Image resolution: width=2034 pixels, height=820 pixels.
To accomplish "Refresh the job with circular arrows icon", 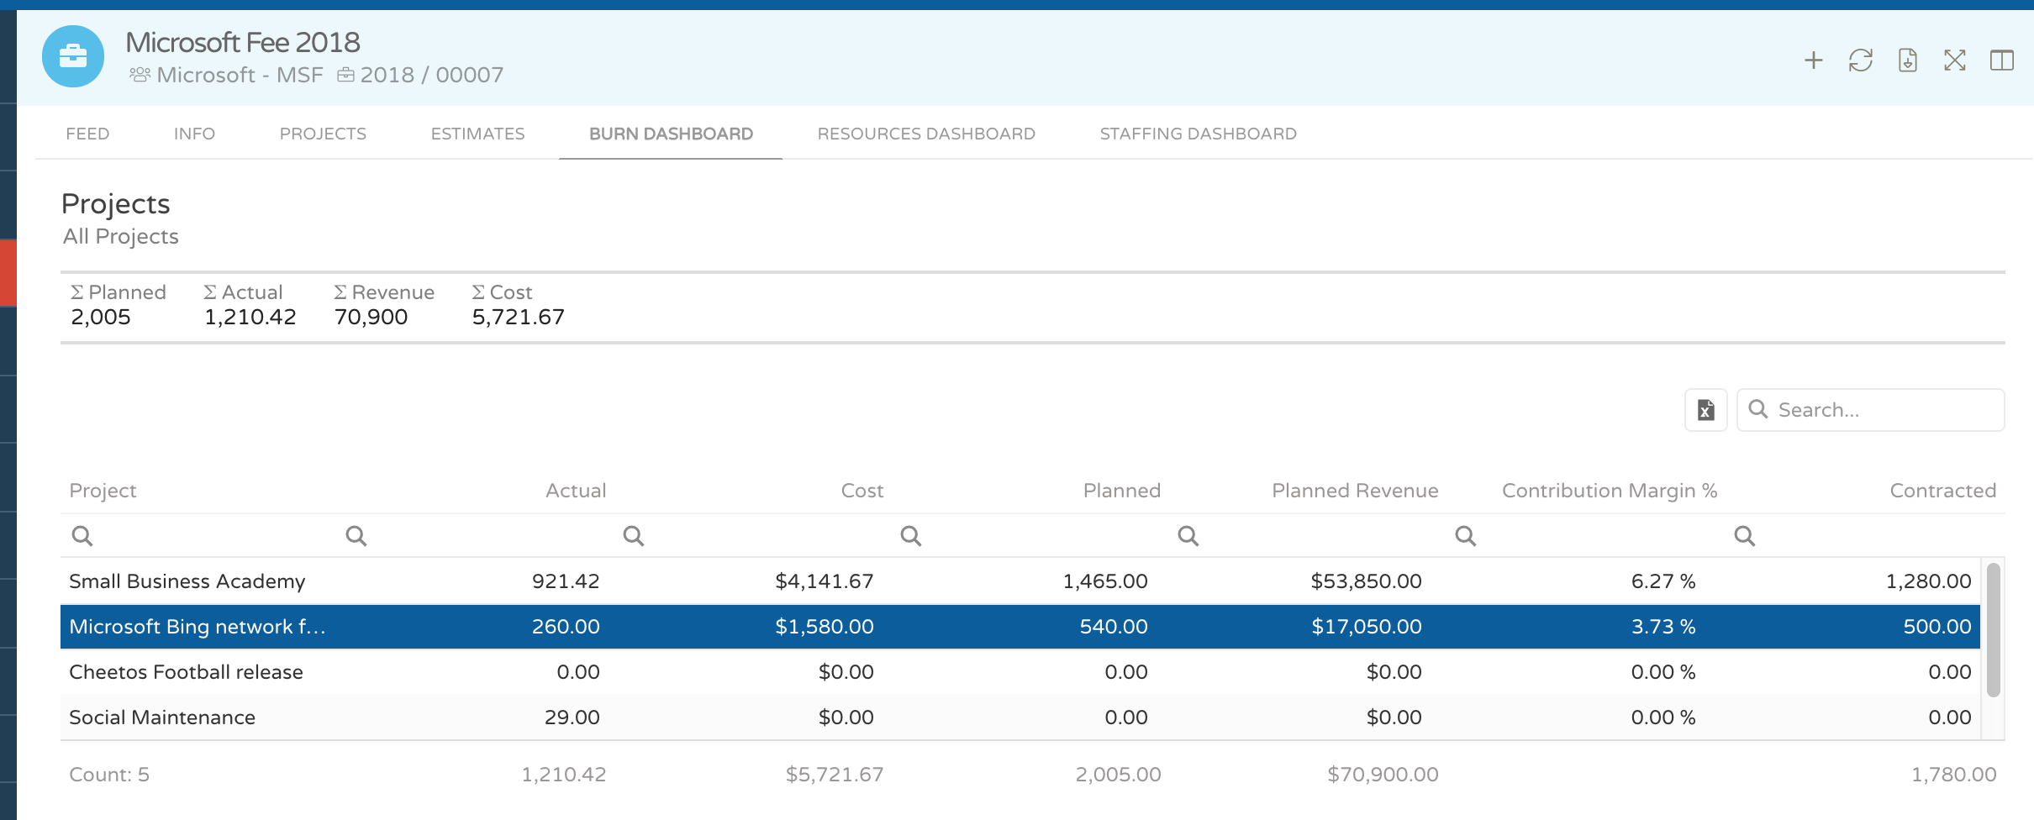I will pyautogui.click(x=1861, y=60).
